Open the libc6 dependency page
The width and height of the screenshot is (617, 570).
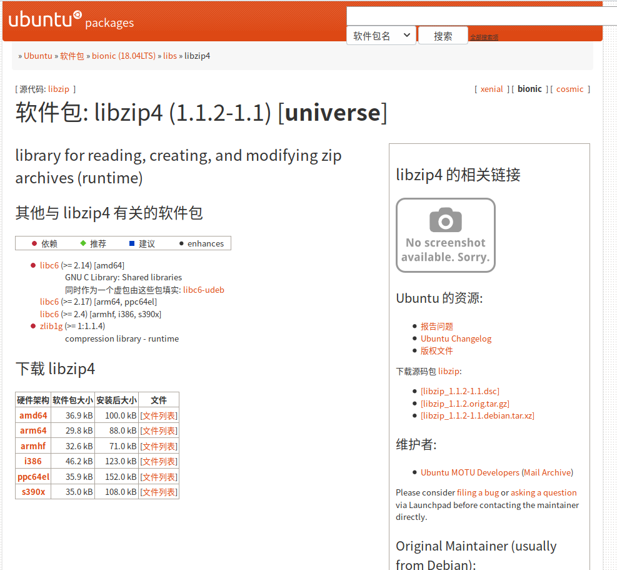(x=49, y=265)
